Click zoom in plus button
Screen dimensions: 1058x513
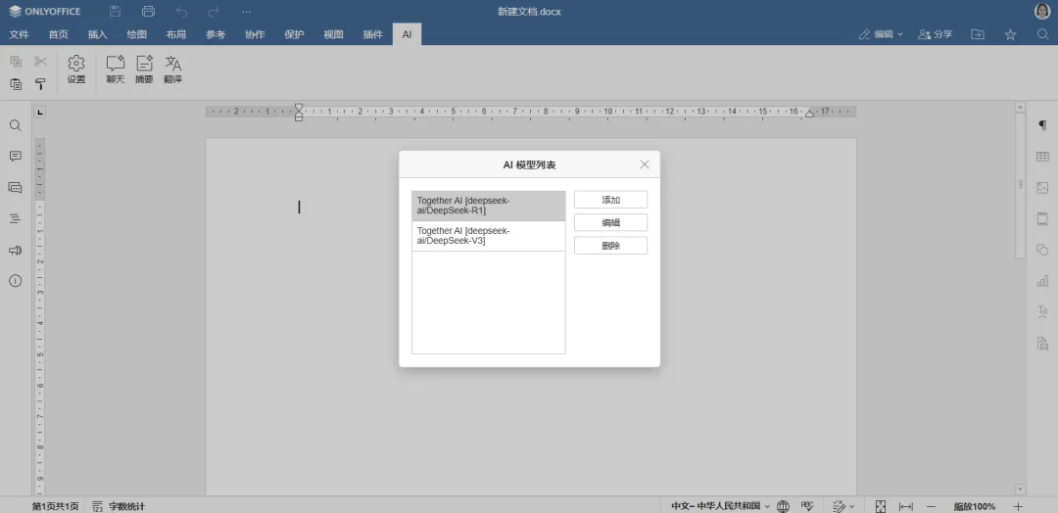tap(1019, 505)
